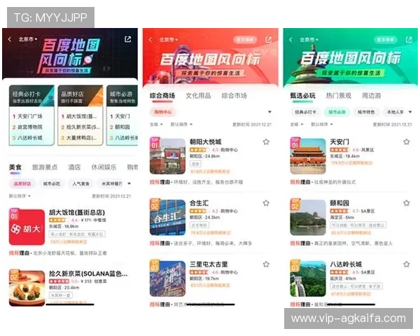Favorite 颐和园 with its star icon

click(x=406, y=203)
